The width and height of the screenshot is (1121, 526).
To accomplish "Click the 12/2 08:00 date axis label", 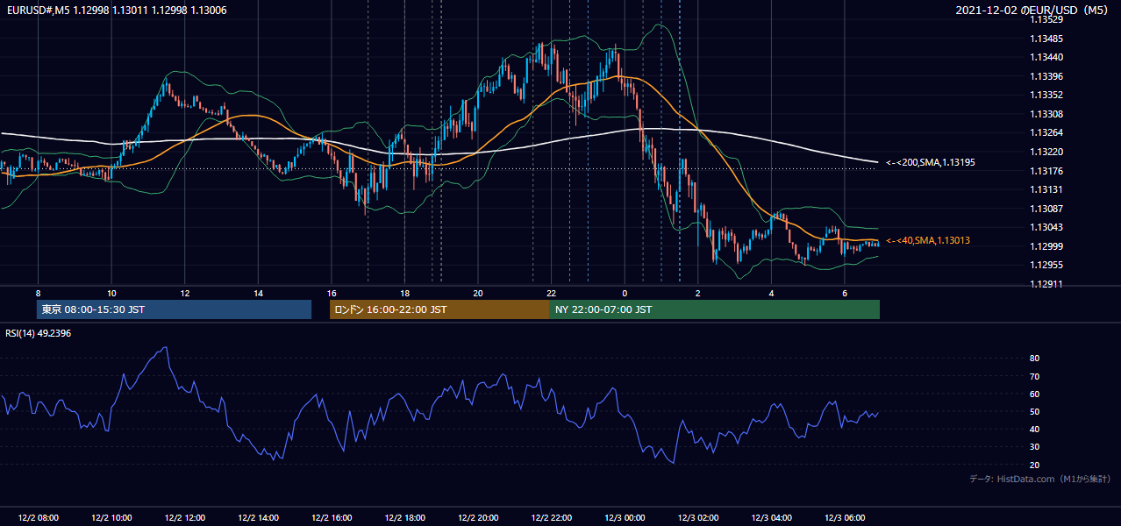I will [x=37, y=518].
